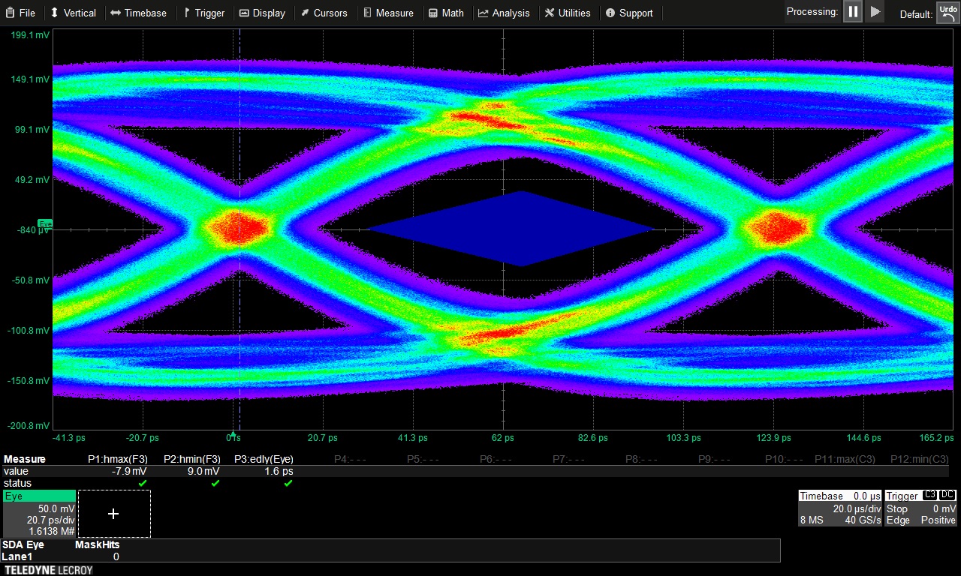Open the Utilities menu
This screenshot has height=576, width=961.
click(x=568, y=13)
